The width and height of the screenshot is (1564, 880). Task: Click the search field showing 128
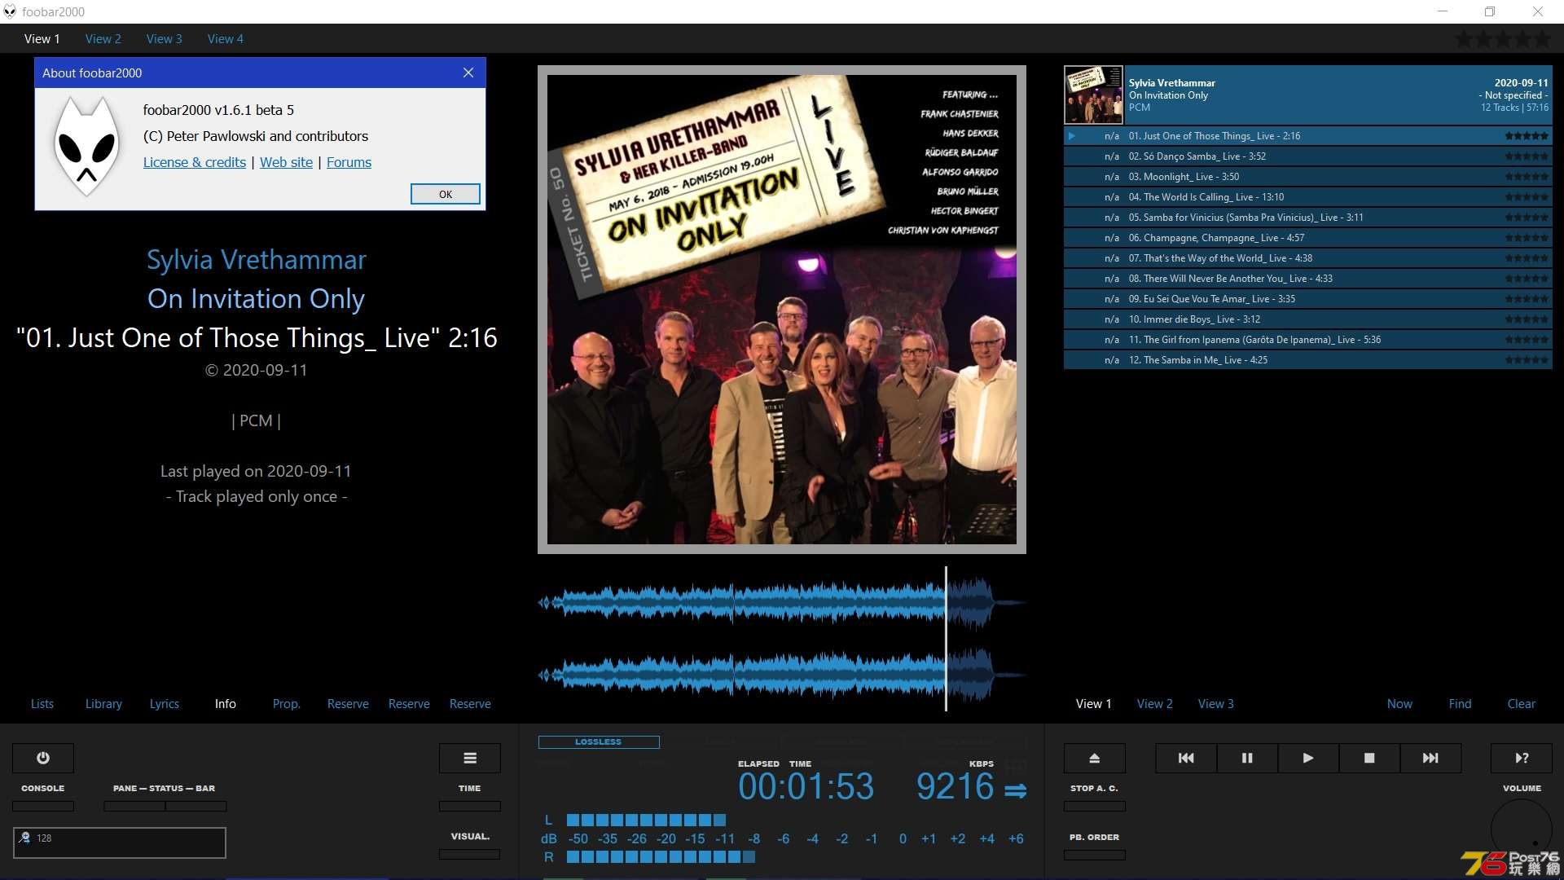(x=120, y=843)
